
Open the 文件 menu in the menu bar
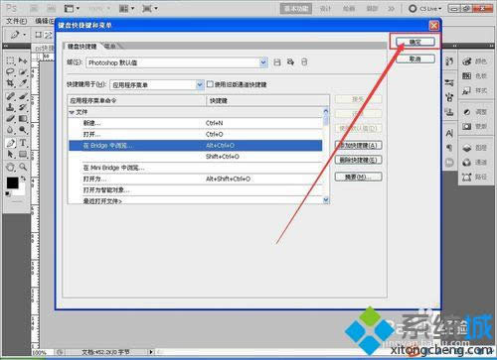pyautogui.click(x=16, y=22)
